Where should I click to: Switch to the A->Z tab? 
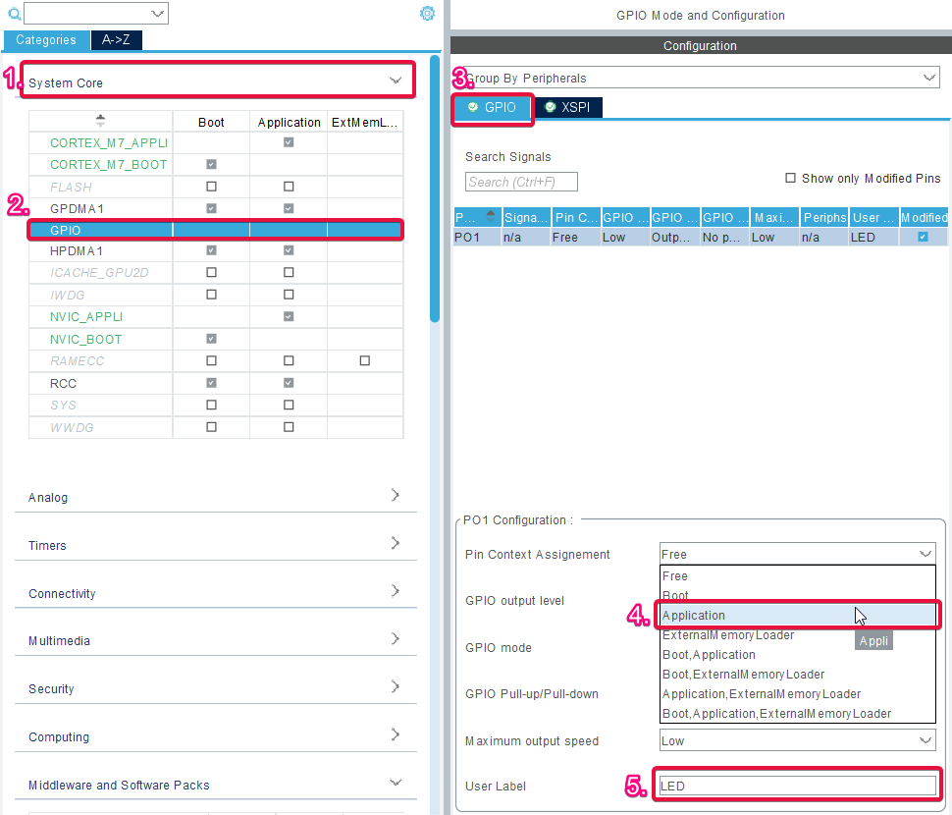tap(116, 40)
